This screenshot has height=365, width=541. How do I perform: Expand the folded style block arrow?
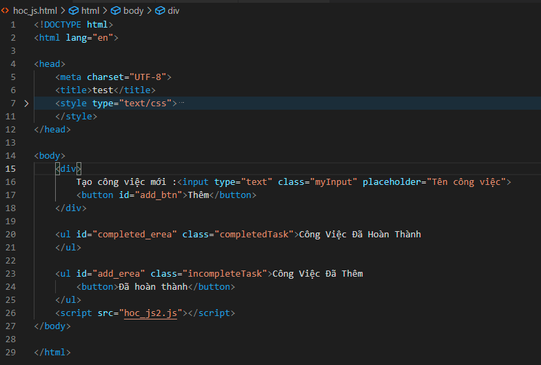tap(27, 103)
